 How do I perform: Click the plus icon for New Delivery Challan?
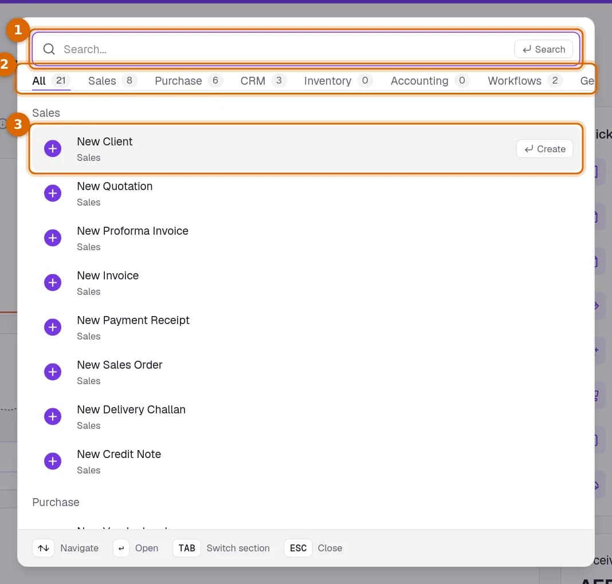click(53, 416)
